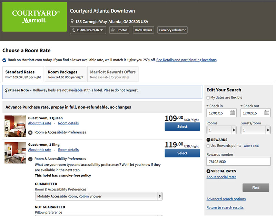
Task: Click the map pin icon beside the address
Action: tap(72, 21)
